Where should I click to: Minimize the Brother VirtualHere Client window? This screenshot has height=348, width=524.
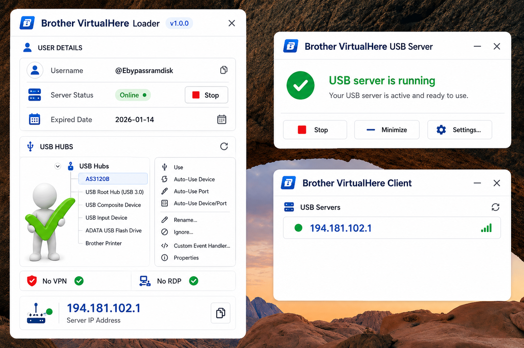[x=477, y=183]
